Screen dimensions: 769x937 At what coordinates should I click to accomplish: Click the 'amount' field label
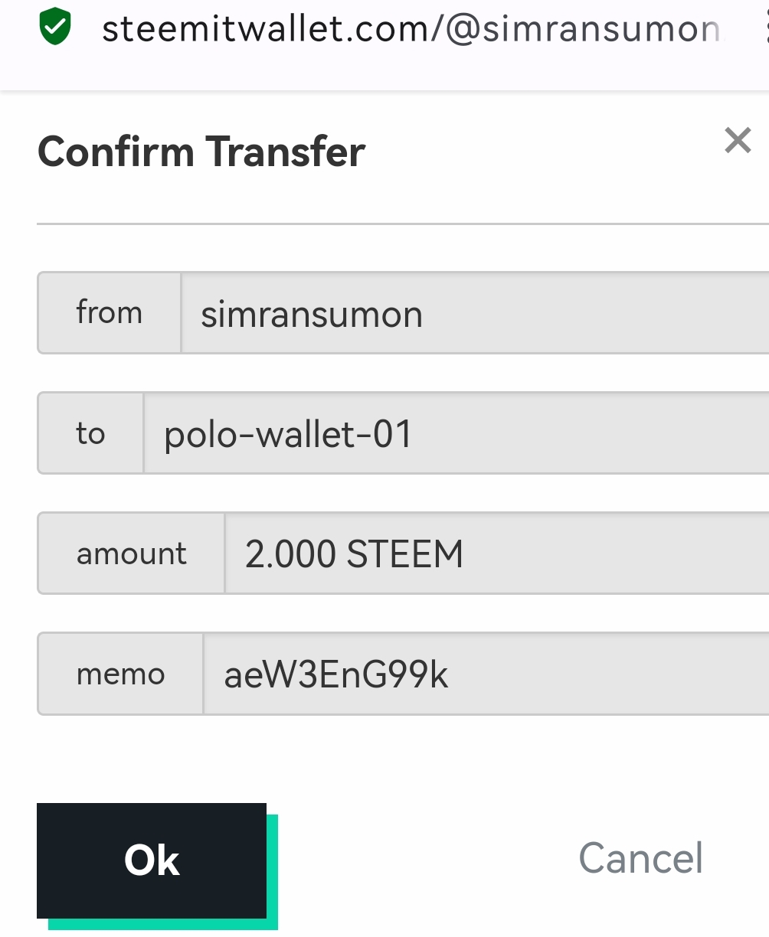[131, 553]
